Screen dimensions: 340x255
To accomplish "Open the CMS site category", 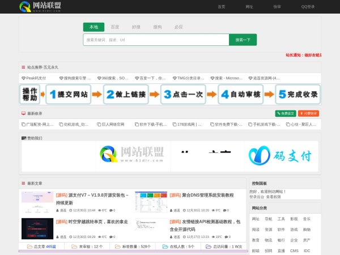I will click(294, 251).
